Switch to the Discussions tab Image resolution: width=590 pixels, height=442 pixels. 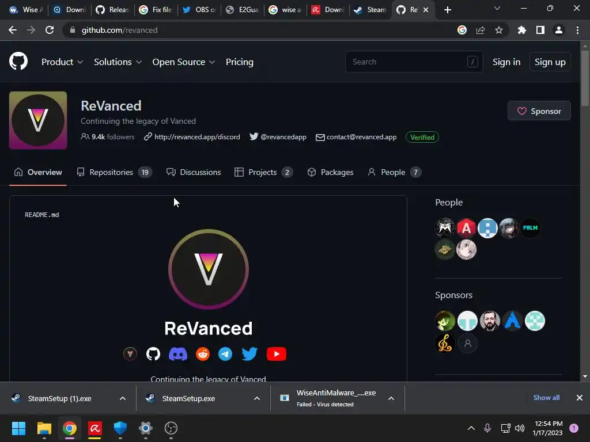[x=194, y=172]
